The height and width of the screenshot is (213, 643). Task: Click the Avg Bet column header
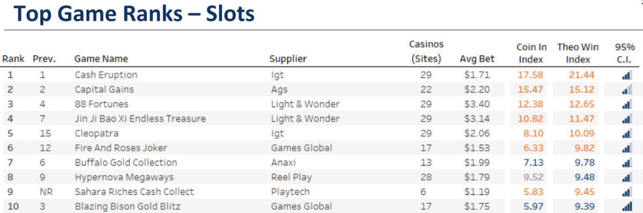[477, 59]
